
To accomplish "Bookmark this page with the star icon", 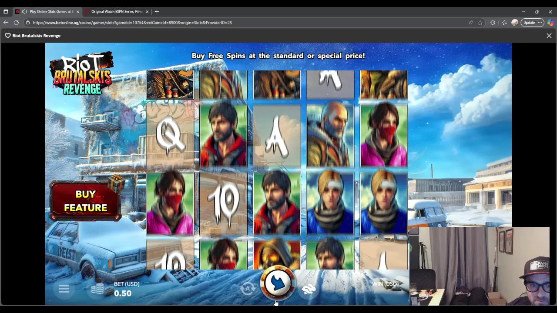I will point(480,23).
